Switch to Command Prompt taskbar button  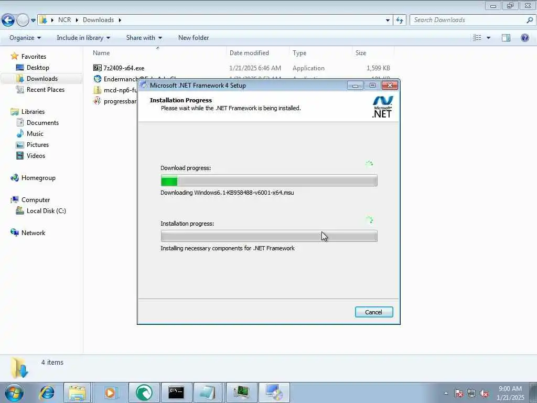(176, 393)
